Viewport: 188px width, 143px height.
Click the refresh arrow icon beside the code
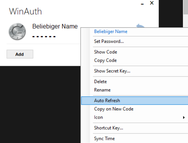pos(140,26)
